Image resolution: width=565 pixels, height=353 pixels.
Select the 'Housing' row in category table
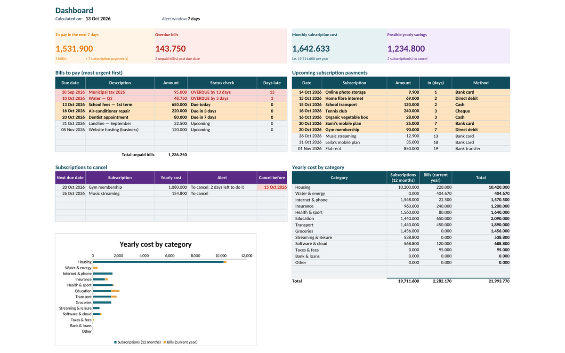(x=401, y=187)
